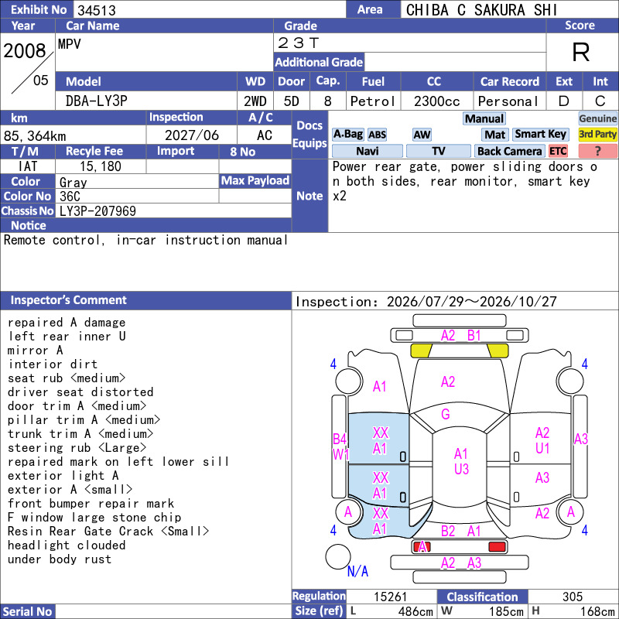Click the car name MPV

tap(69, 43)
